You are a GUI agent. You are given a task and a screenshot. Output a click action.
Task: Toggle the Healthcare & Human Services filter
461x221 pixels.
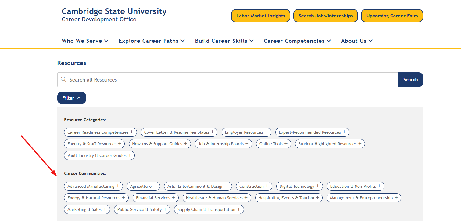point(216,198)
